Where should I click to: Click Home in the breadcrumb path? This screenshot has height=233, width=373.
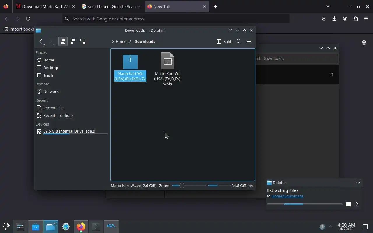(121, 41)
